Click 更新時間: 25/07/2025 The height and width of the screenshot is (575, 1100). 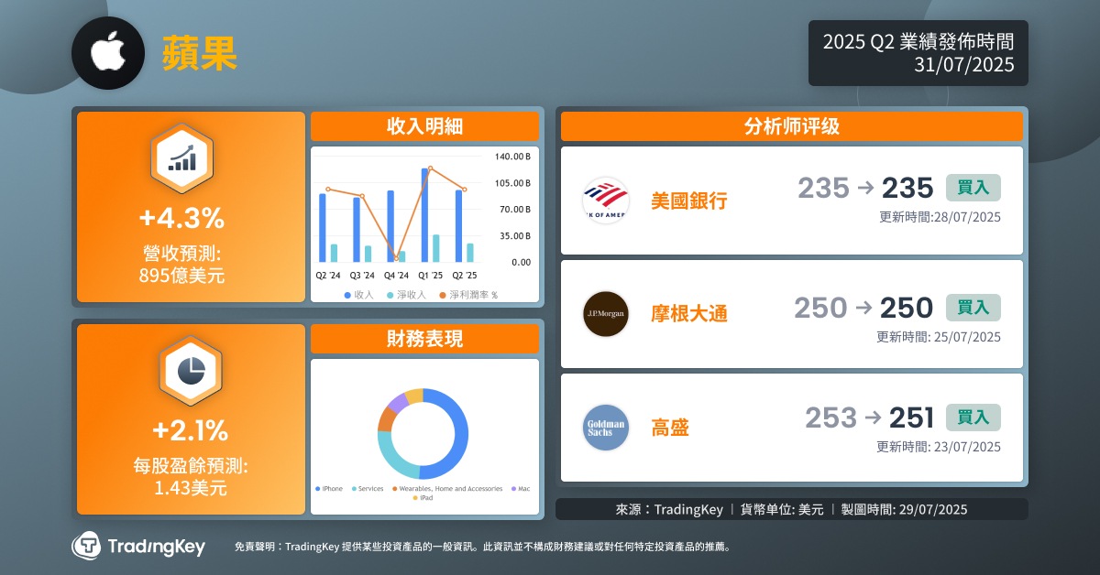click(x=939, y=336)
